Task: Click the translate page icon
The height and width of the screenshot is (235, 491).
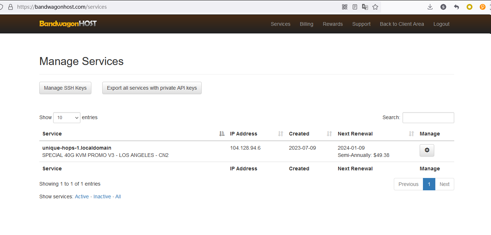Action: tap(365, 7)
